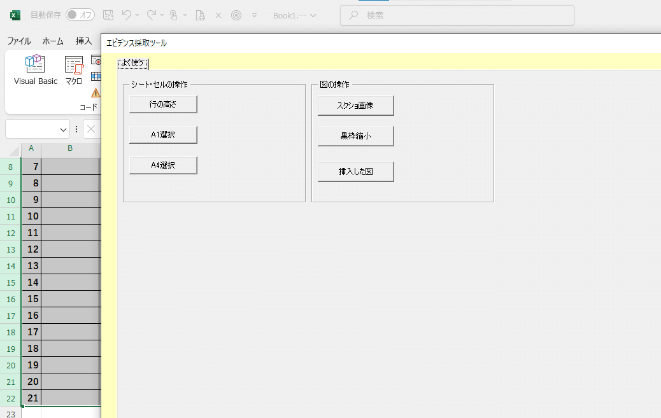Screen dimensions: 661x418
Task: Click the macro security warning icon
Action: (x=96, y=93)
